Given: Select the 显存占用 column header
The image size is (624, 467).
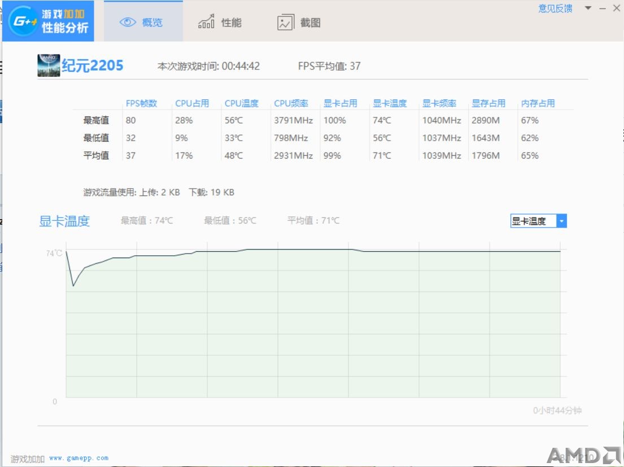Looking at the screenshot, I should (x=488, y=103).
